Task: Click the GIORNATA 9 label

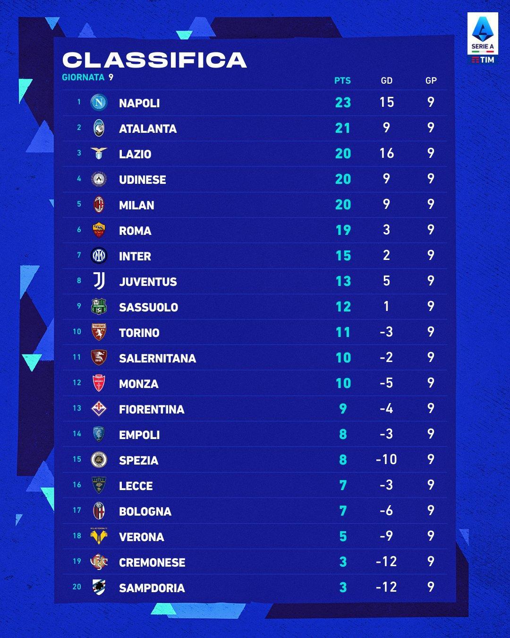Action: pos(87,77)
